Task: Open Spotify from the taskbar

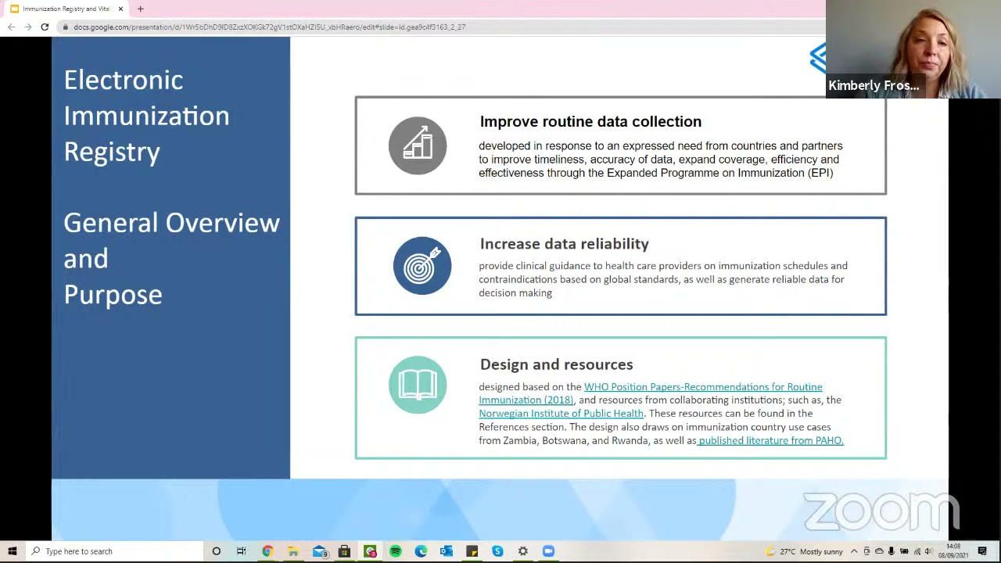Action: (396, 551)
